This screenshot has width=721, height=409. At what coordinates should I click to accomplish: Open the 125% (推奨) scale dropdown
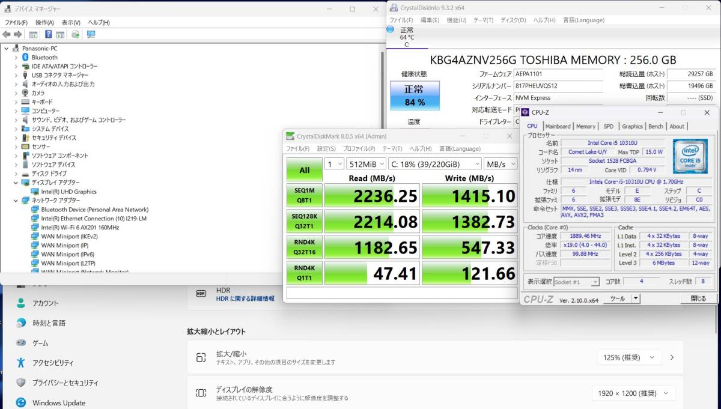pyautogui.click(x=629, y=357)
